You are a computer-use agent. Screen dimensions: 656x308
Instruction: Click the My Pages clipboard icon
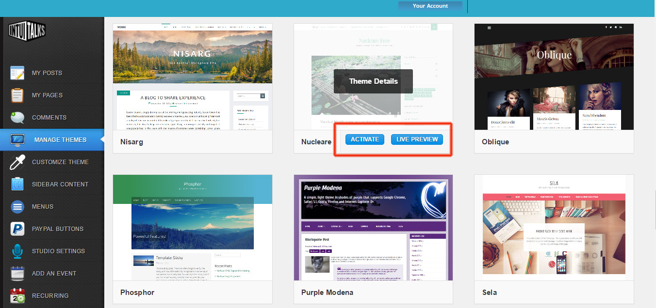pos(17,95)
